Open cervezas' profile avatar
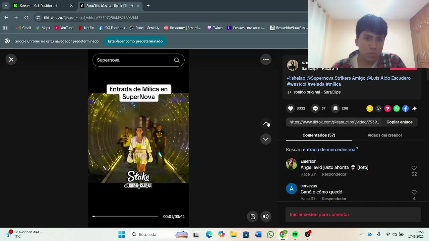429x241 pixels. tap(292, 189)
